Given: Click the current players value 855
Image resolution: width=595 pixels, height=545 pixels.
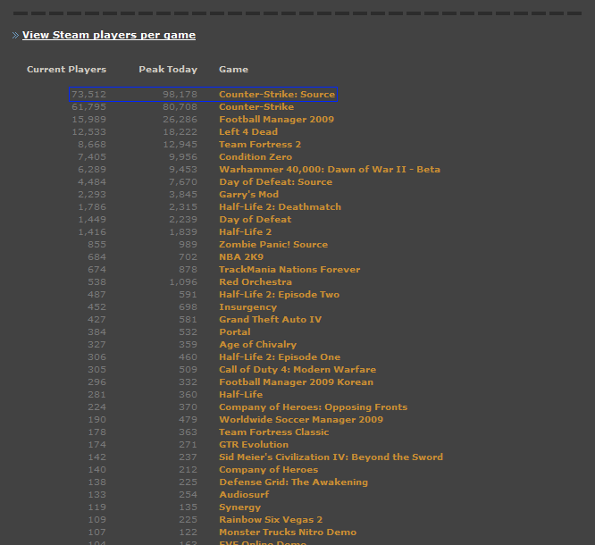Looking at the screenshot, I should point(97,245).
